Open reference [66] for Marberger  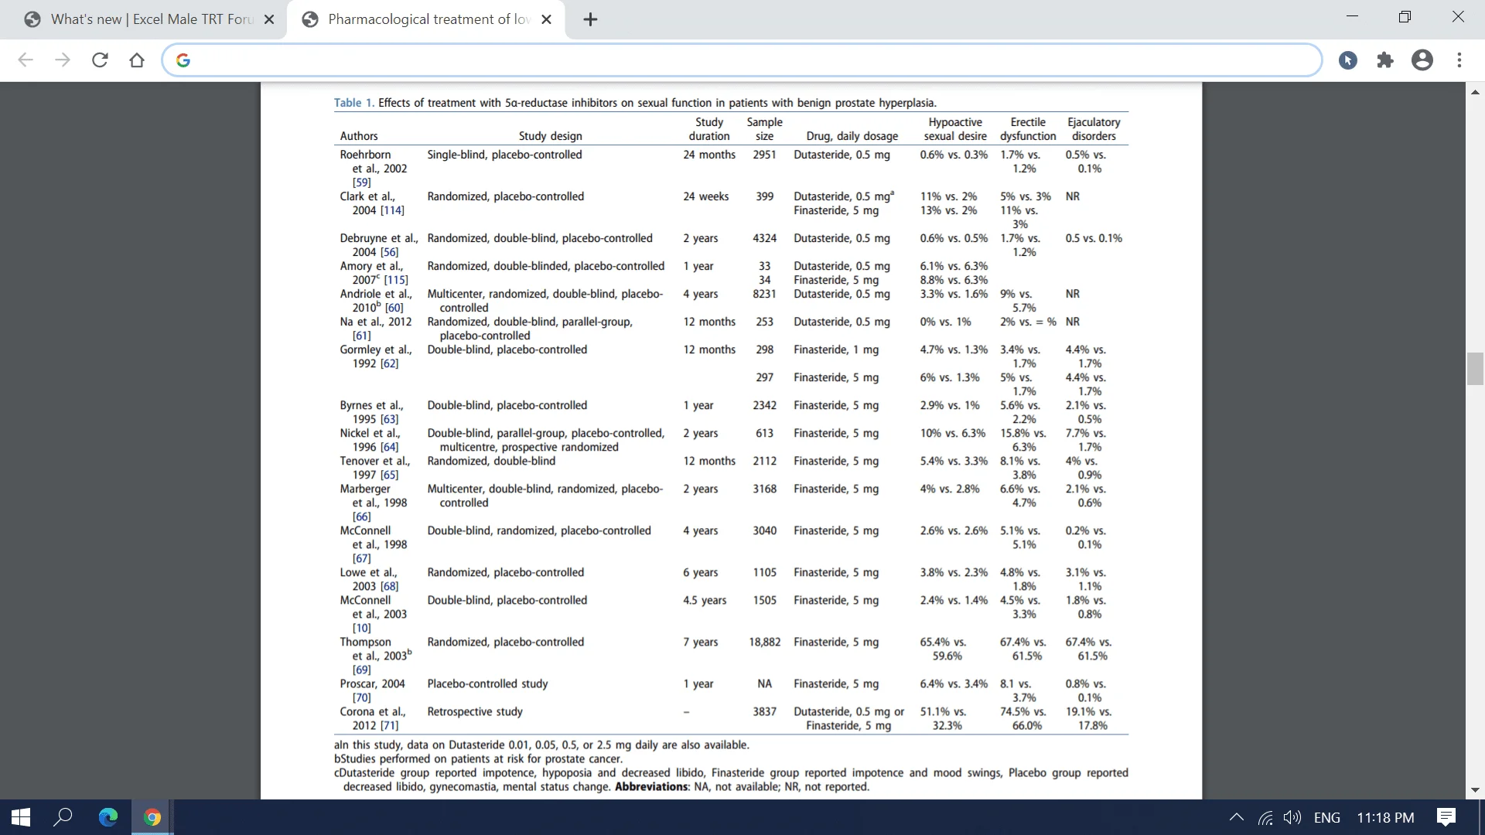pyautogui.click(x=361, y=516)
